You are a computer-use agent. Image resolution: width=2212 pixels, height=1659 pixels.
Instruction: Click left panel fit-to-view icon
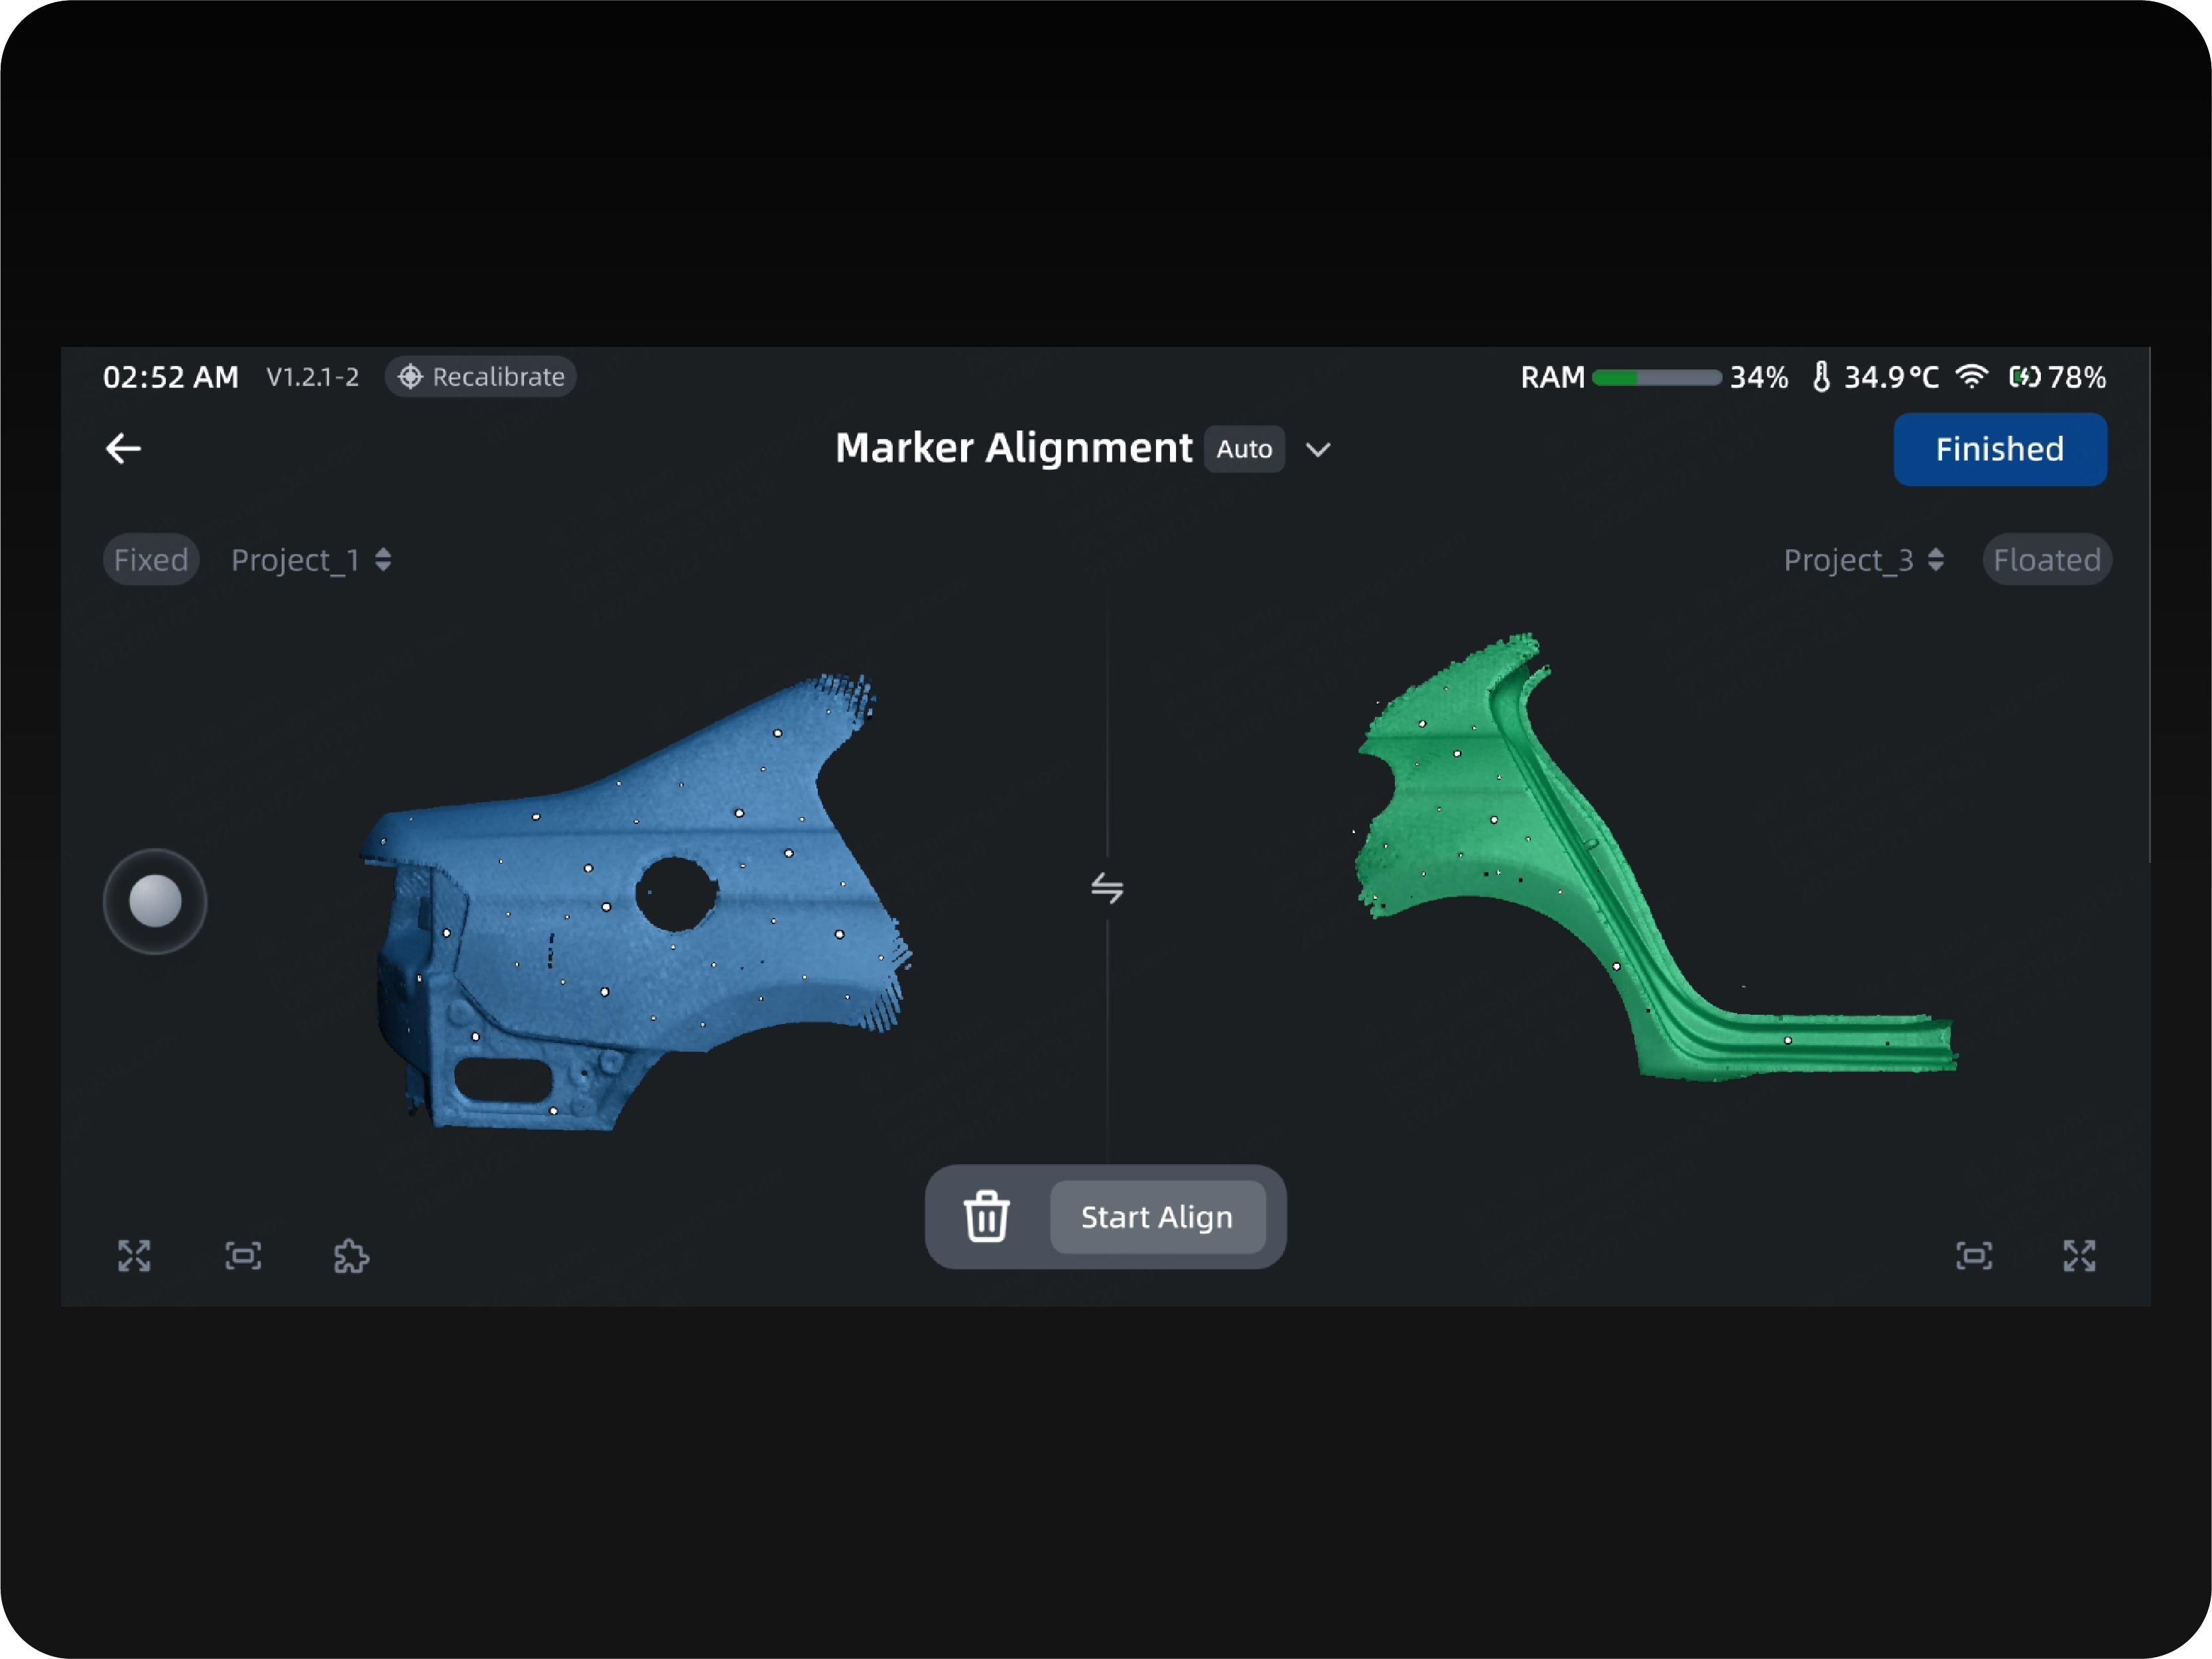[243, 1256]
